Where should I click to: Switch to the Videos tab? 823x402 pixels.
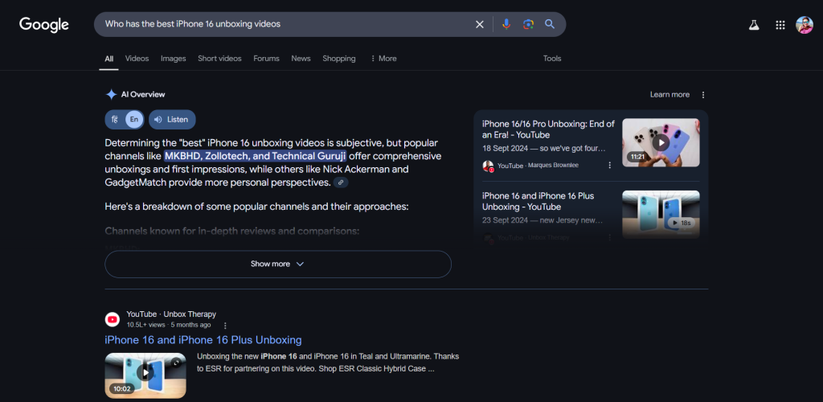pos(137,59)
